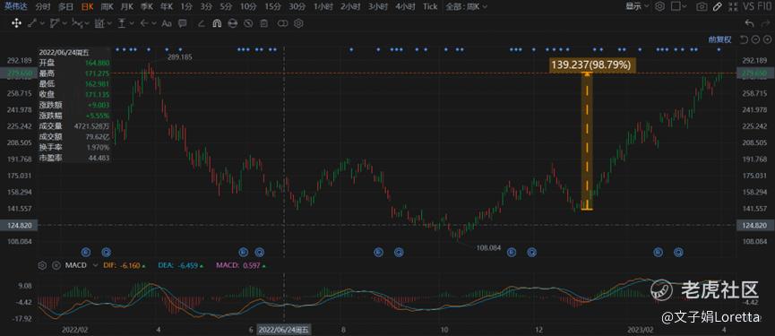The image size is (775, 336).
Task: Switch to 4小时 chart interval
Action: pyautogui.click(x=405, y=6)
